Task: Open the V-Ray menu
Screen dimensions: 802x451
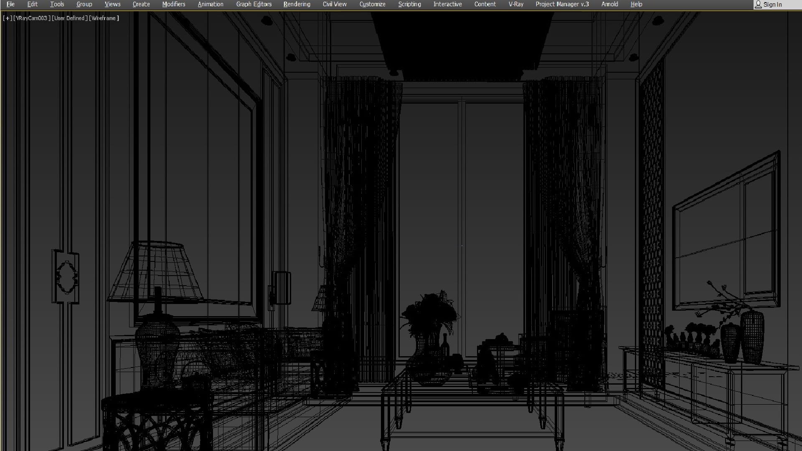Action: tap(515, 4)
